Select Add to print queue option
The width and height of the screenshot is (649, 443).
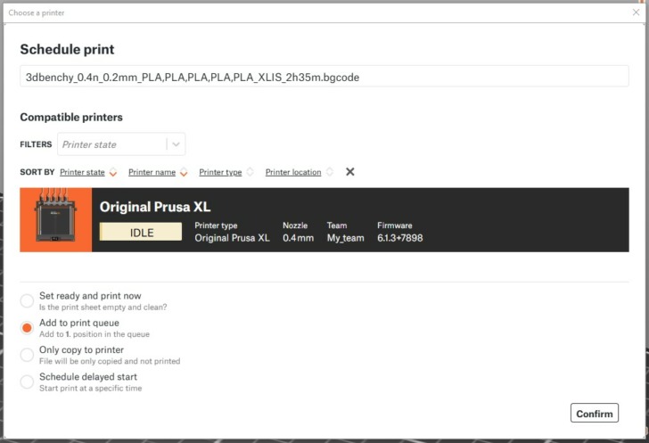[x=28, y=327]
